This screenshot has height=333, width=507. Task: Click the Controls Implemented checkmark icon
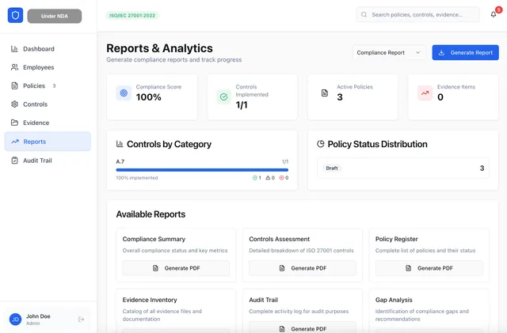(x=223, y=96)
